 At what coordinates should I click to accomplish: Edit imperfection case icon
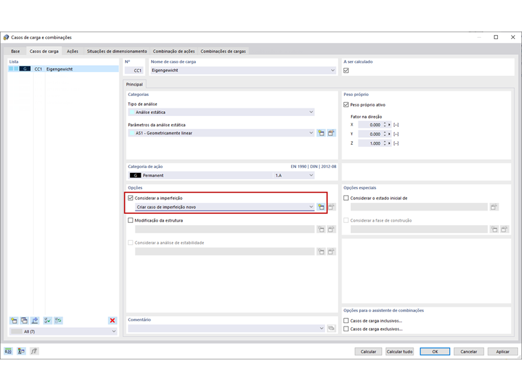tap(331, 206)
